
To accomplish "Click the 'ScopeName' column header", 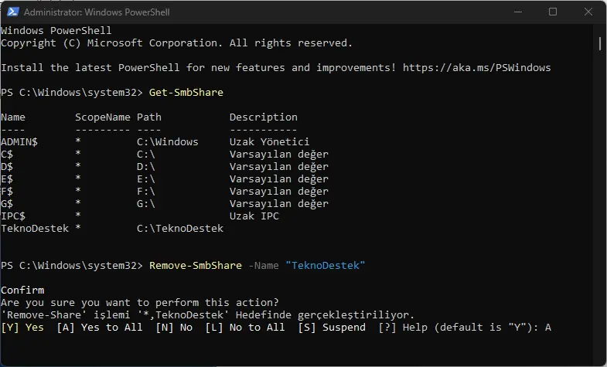I will 103,117.
